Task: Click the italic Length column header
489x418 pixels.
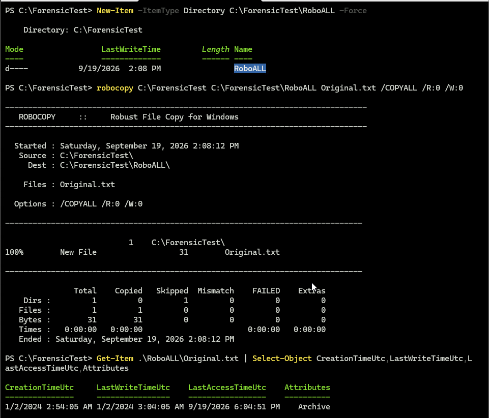Action: pyautogui.click(x=216, y=49)
